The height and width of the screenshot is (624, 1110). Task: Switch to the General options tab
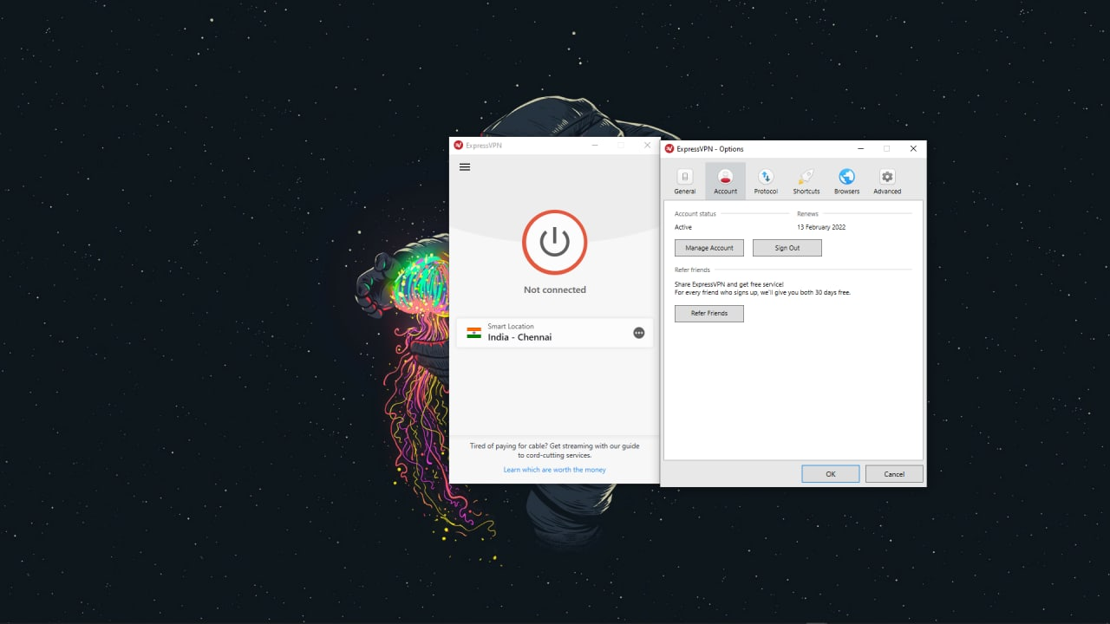click(685, 181)
